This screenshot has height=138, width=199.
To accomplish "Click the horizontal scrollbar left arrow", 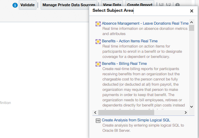I will [95, 112].
